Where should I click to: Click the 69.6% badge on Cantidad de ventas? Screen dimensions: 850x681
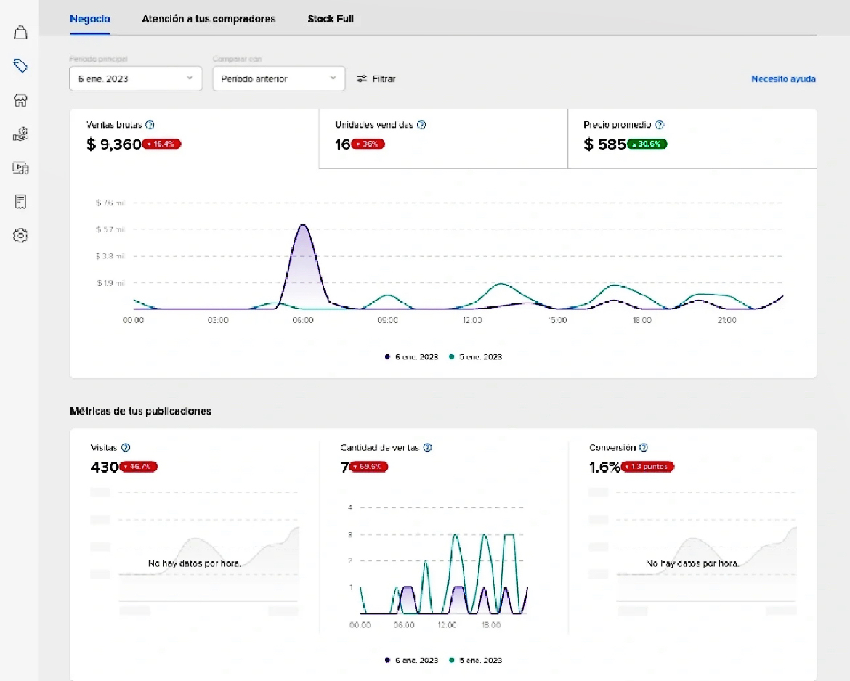[x=368, y=466]
